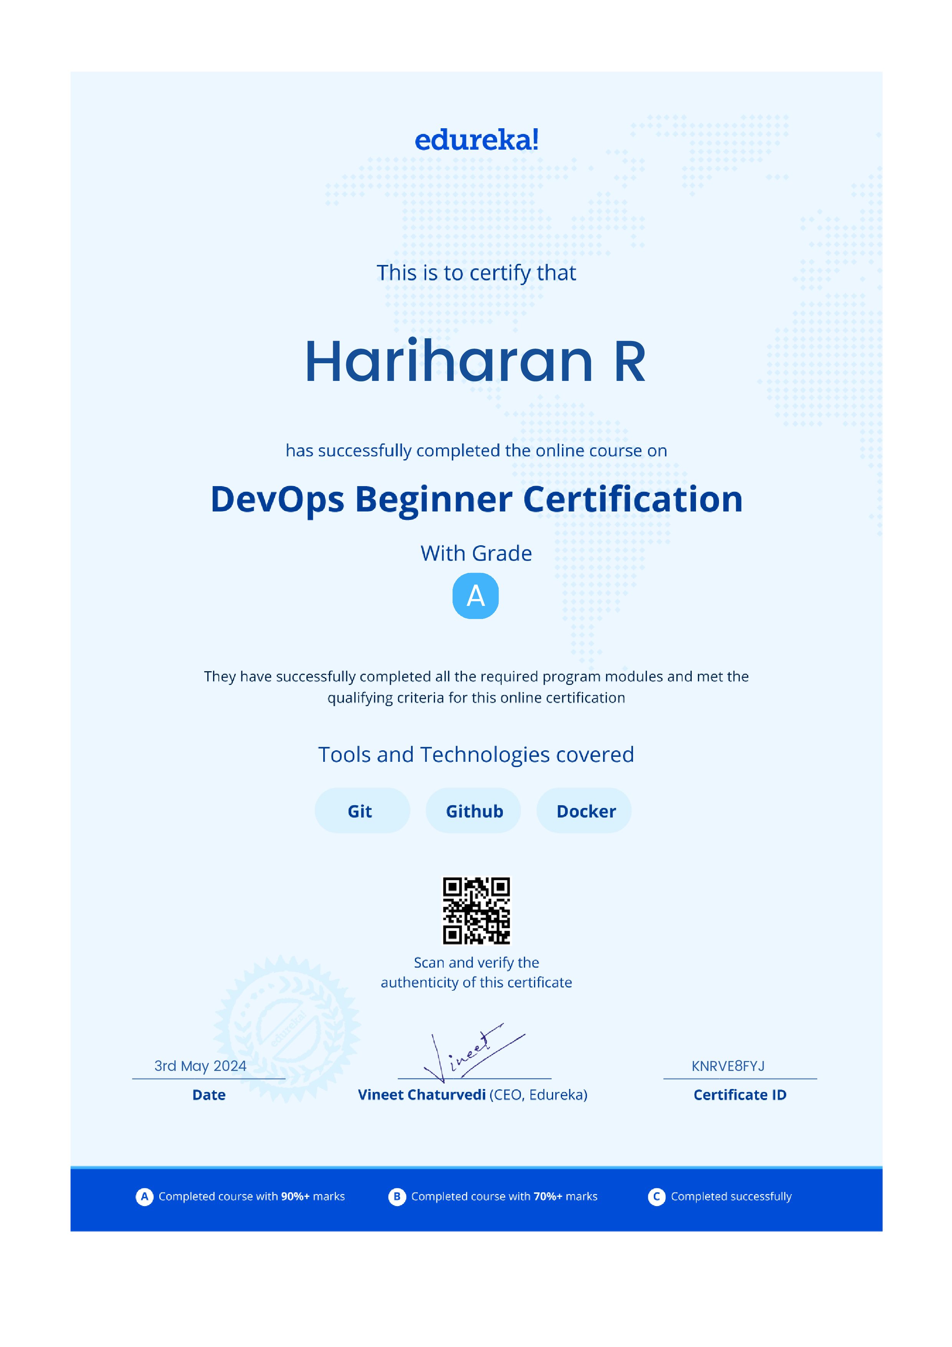Click "This is to certify that" text
The width and height of the screenshot is (952, 1347).
[476, 273]
